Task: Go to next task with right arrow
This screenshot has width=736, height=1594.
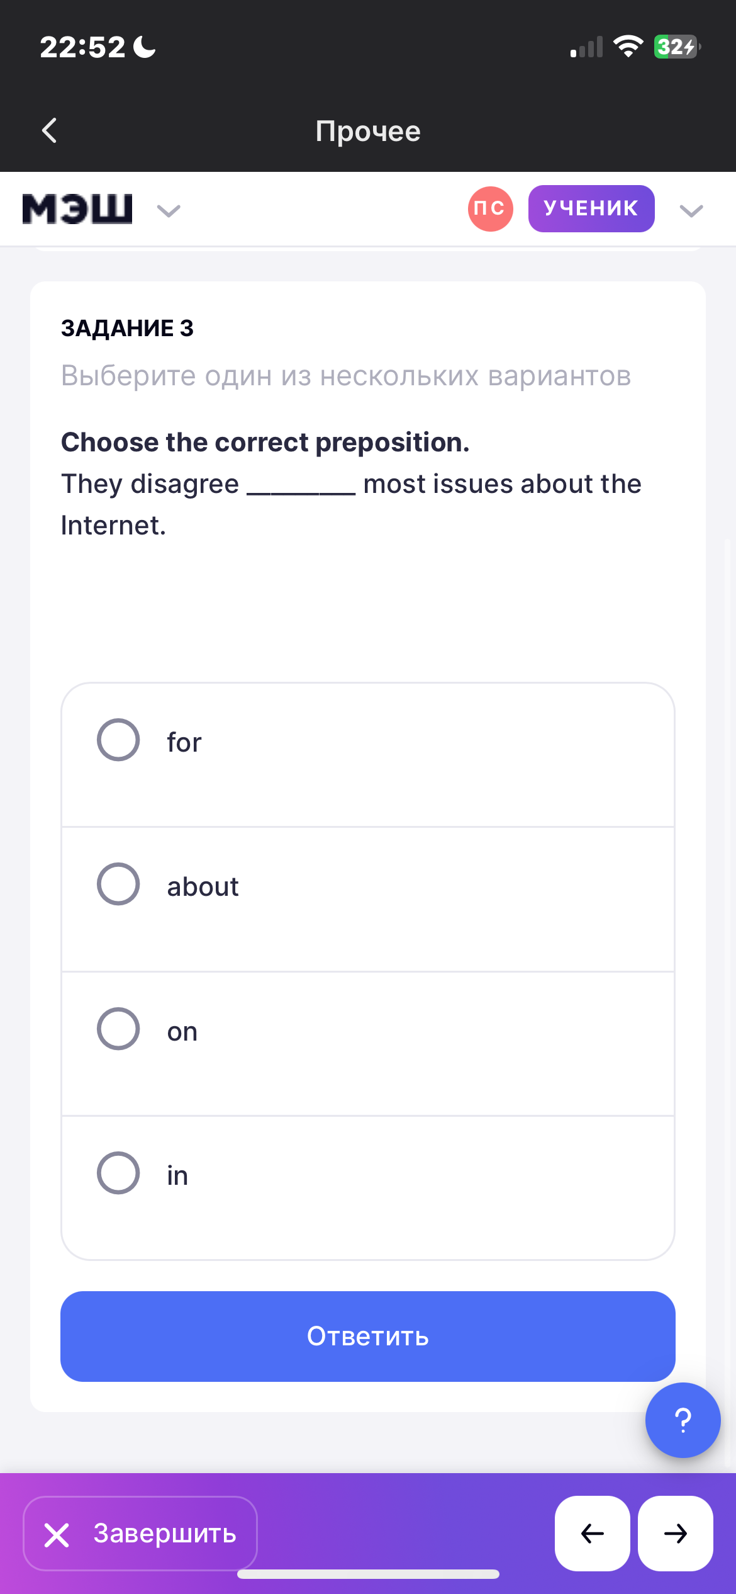Action: point(675,1534)
